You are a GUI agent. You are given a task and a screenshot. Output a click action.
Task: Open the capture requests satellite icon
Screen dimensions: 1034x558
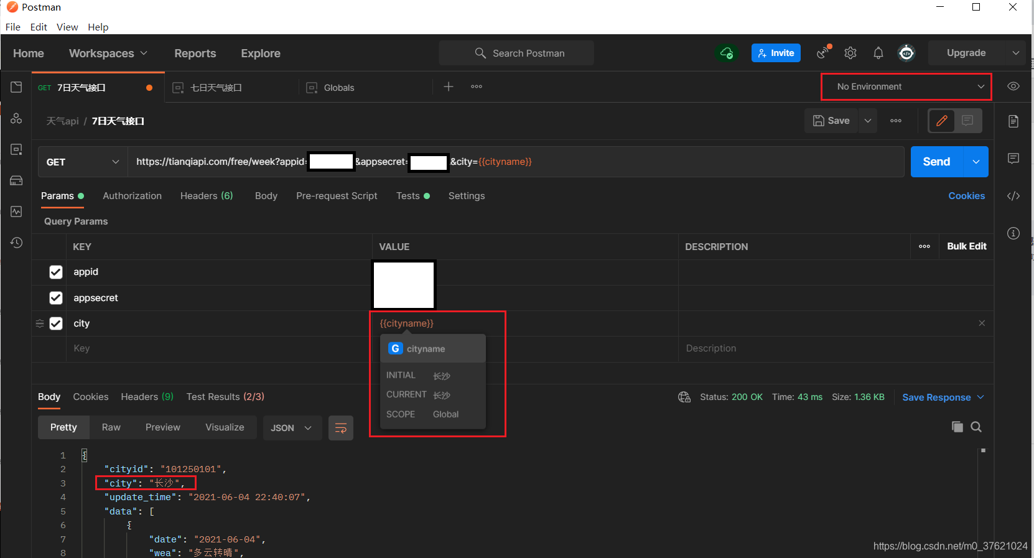[824, 52]
